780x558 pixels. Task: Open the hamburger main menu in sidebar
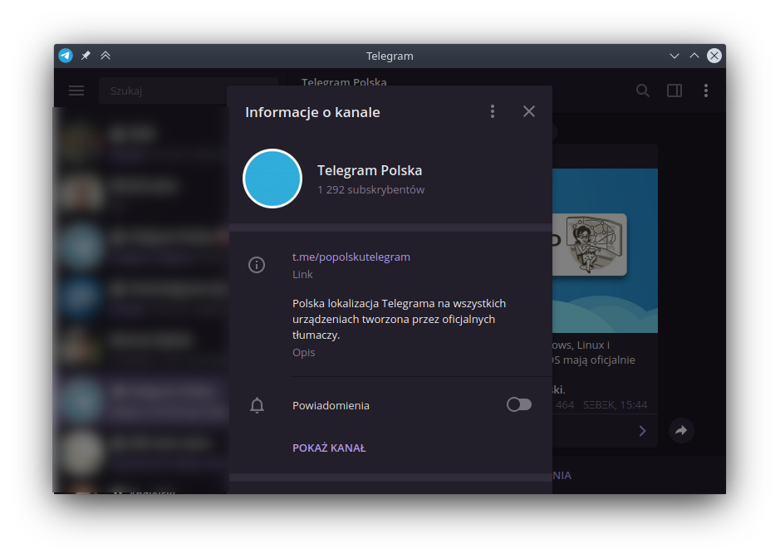tap(76, 91)
